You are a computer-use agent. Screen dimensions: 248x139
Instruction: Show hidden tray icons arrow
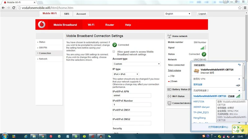(215, 137)
